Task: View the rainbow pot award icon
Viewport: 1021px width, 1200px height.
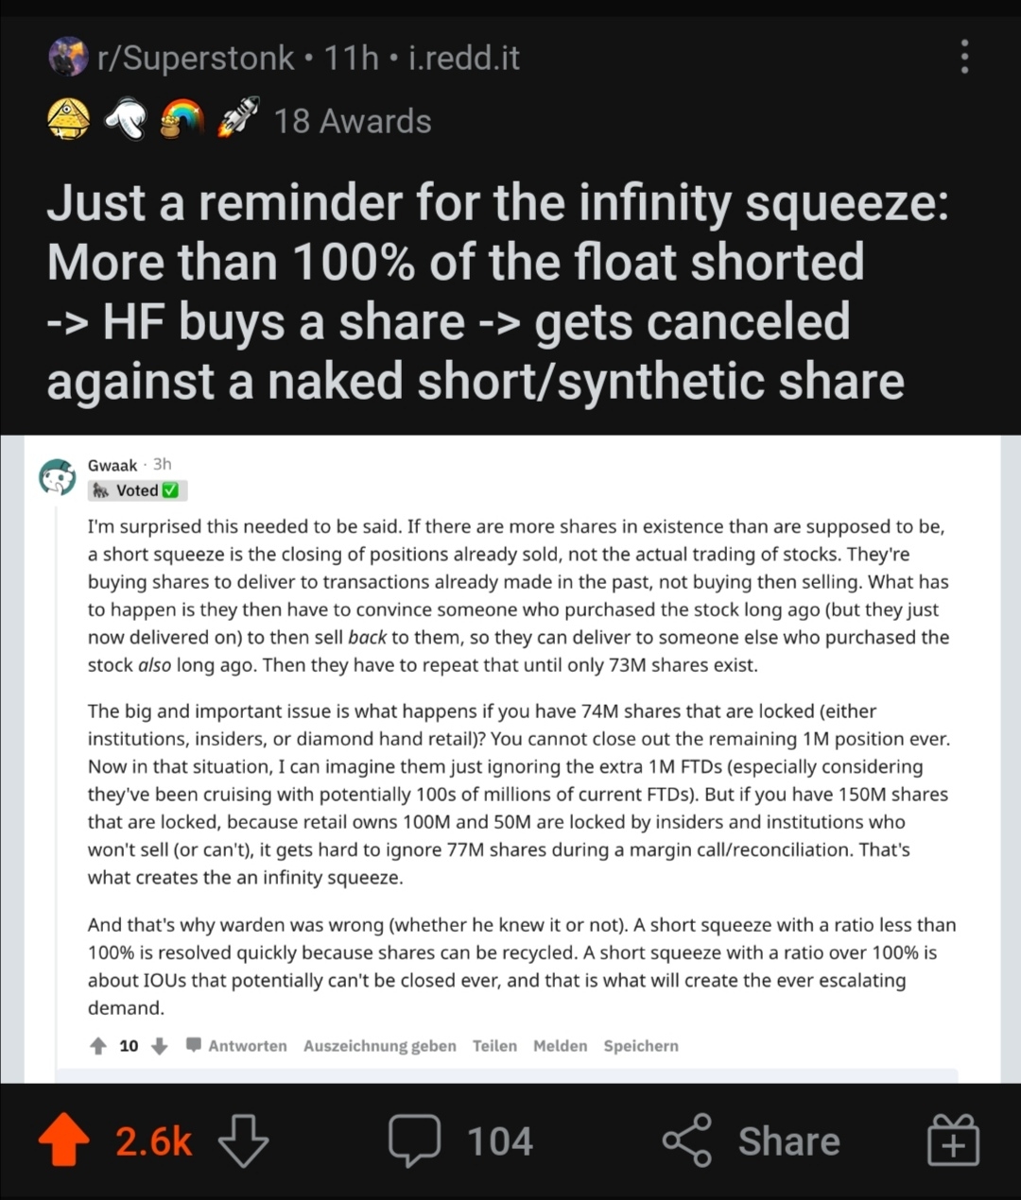Action: (x=182, y=120)
